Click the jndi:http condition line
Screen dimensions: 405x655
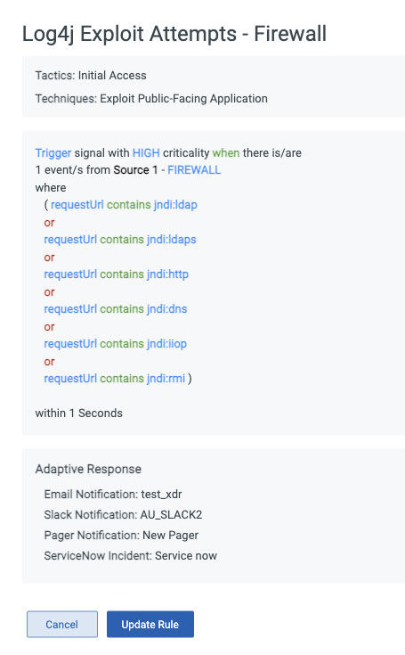coord(117,274)
